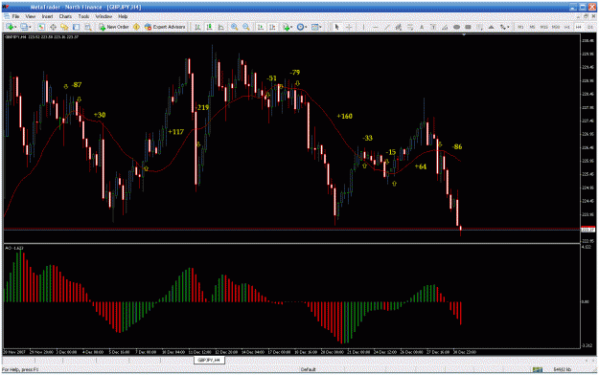Toggle chart shift from right border
Screen dimensions: 599x375
coord(272,27)
